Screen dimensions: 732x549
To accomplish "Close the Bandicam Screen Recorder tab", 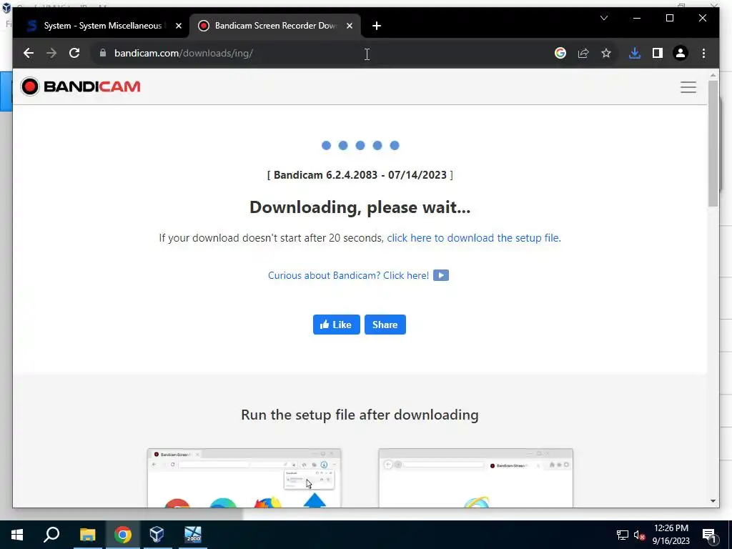I will [349, 26].
